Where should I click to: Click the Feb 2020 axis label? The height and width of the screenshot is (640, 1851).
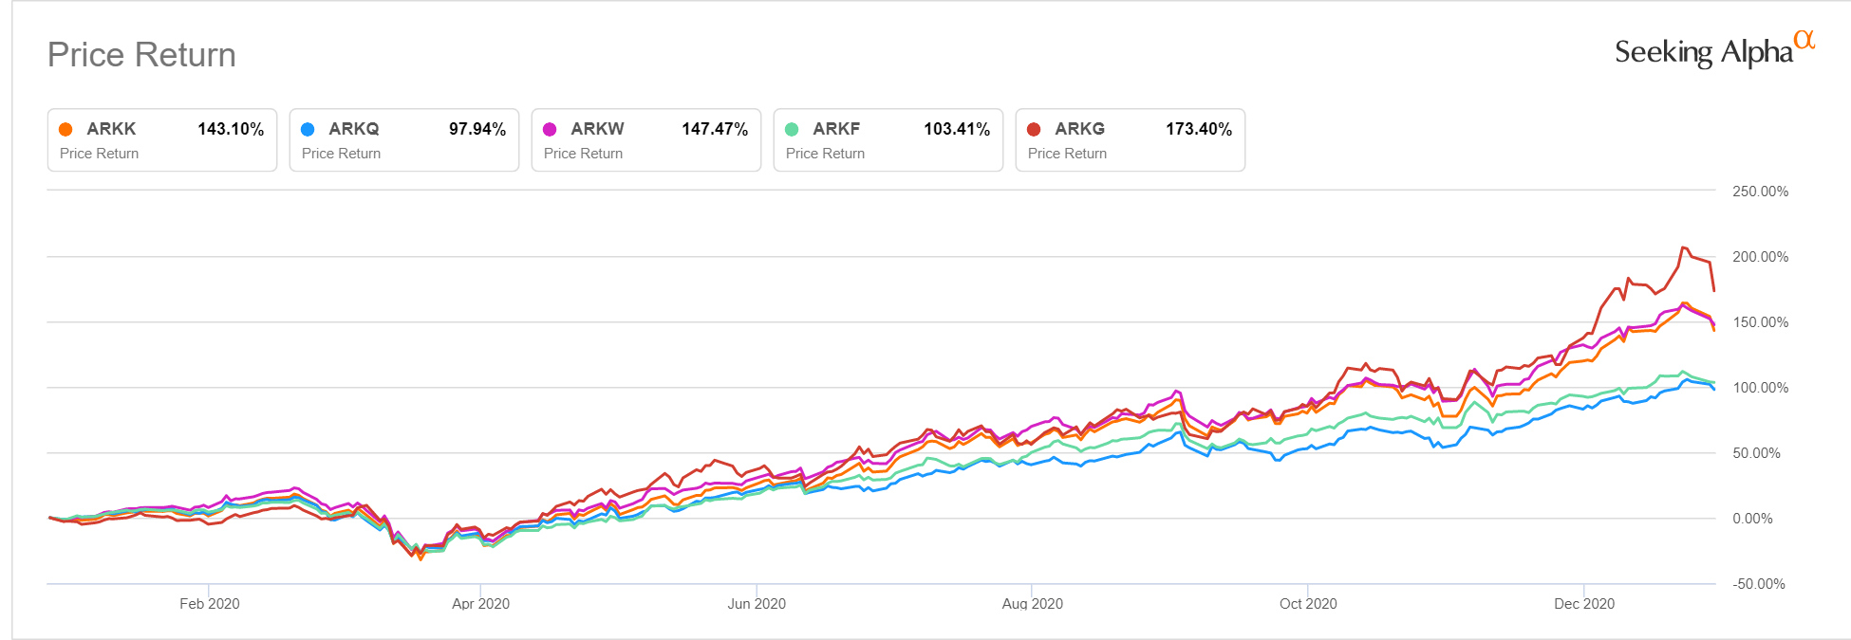click(210, 604)
